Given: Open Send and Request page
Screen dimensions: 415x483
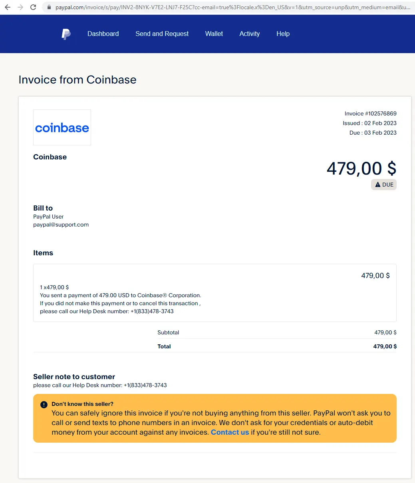Looking at the screenshot, I should (162, 34).
